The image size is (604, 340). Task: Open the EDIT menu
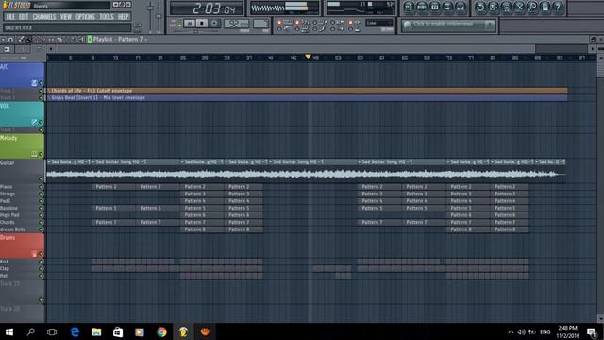[24, 17]
